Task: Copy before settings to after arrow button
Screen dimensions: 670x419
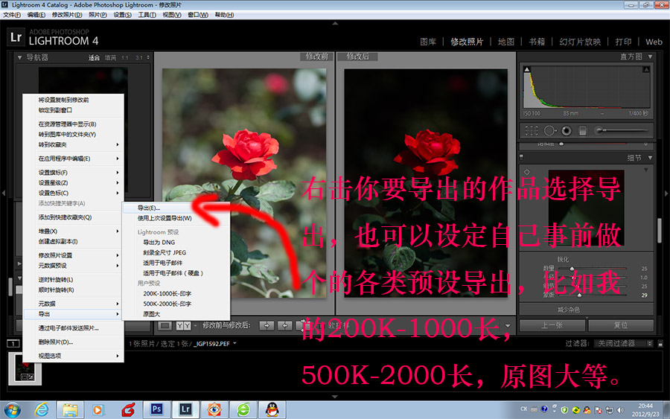Action: 267,326
